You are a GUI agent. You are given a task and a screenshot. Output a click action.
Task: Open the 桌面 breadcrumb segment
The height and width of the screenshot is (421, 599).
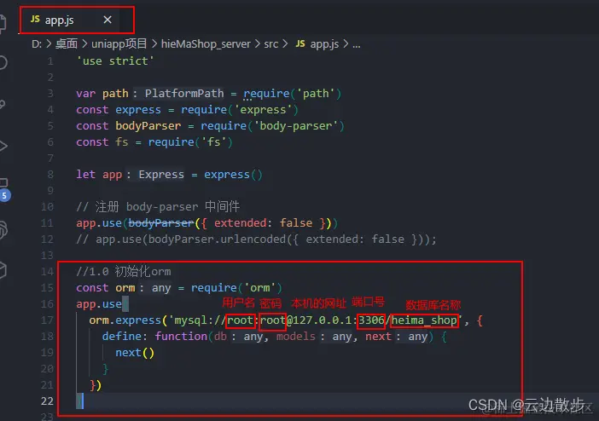pos(67,44)
